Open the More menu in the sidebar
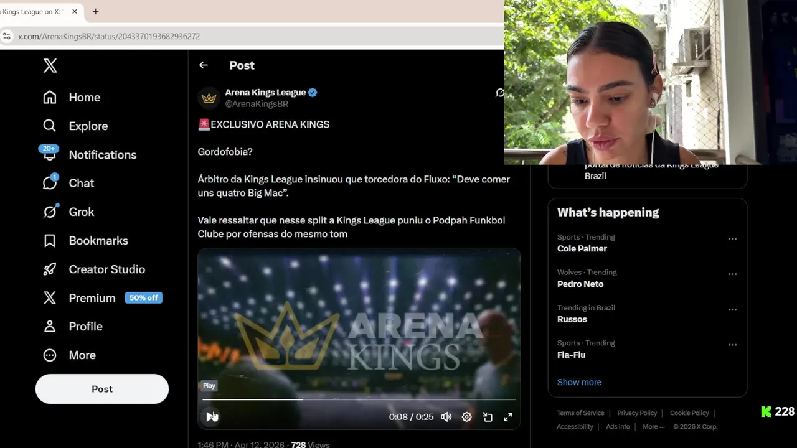Viewport: 797px width, 448px height. [x=69, y=355]
